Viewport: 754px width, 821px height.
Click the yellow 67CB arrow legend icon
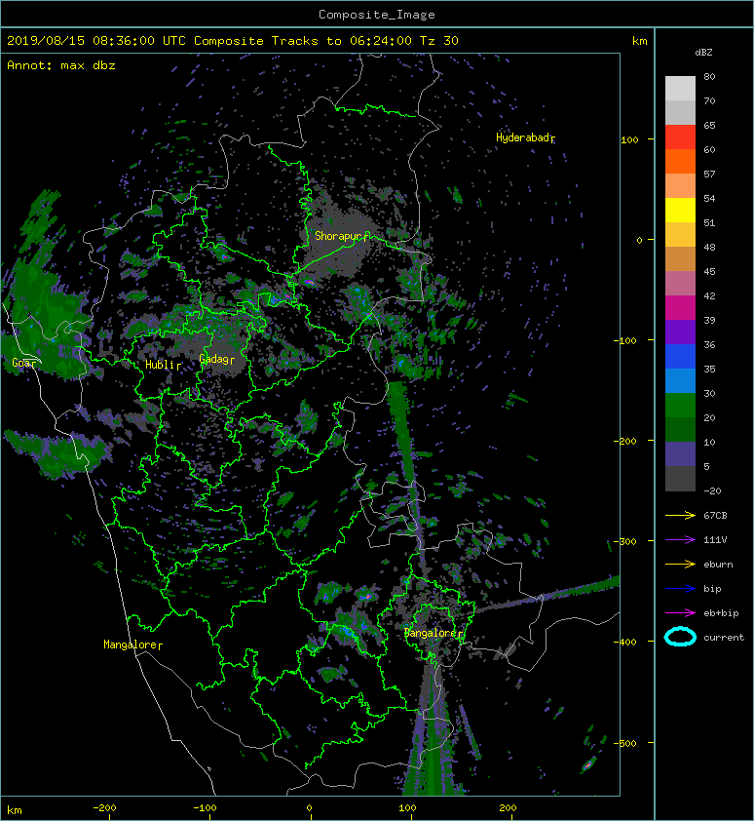[680, 515]
